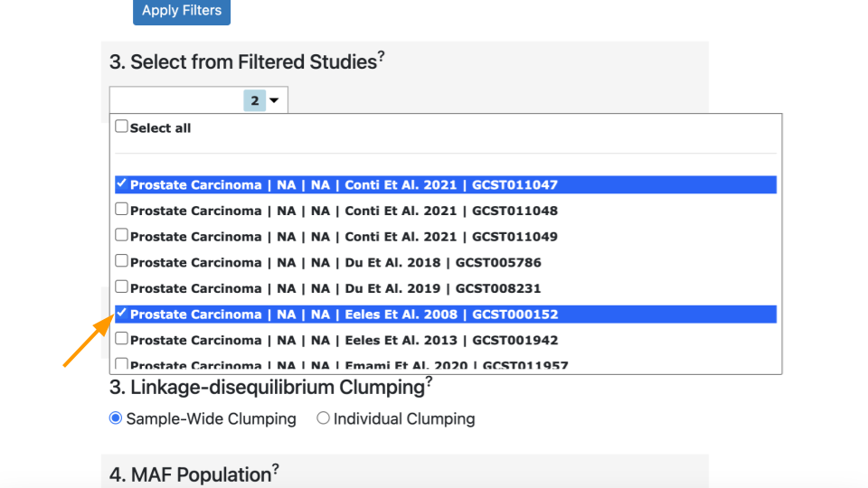Click help icon beside Linkage-disequilibrium Clumping
Screen dimensions: 868x488
(x=429, y=381)
